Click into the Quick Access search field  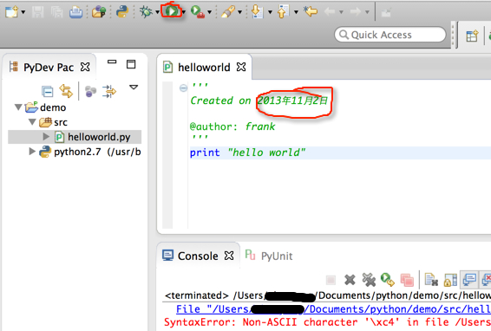click(x=390, y=35)
